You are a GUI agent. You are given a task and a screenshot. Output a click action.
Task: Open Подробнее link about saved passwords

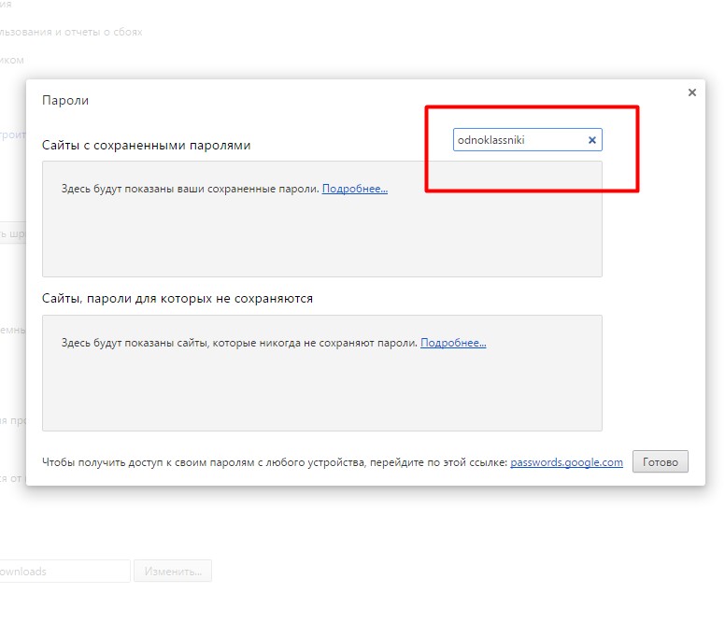[x=354, y=189]
